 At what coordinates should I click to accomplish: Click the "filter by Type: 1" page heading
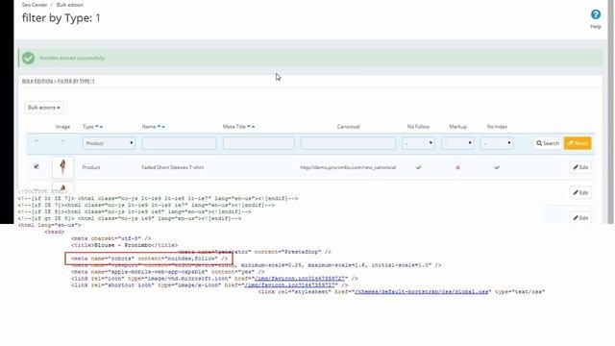61,18
